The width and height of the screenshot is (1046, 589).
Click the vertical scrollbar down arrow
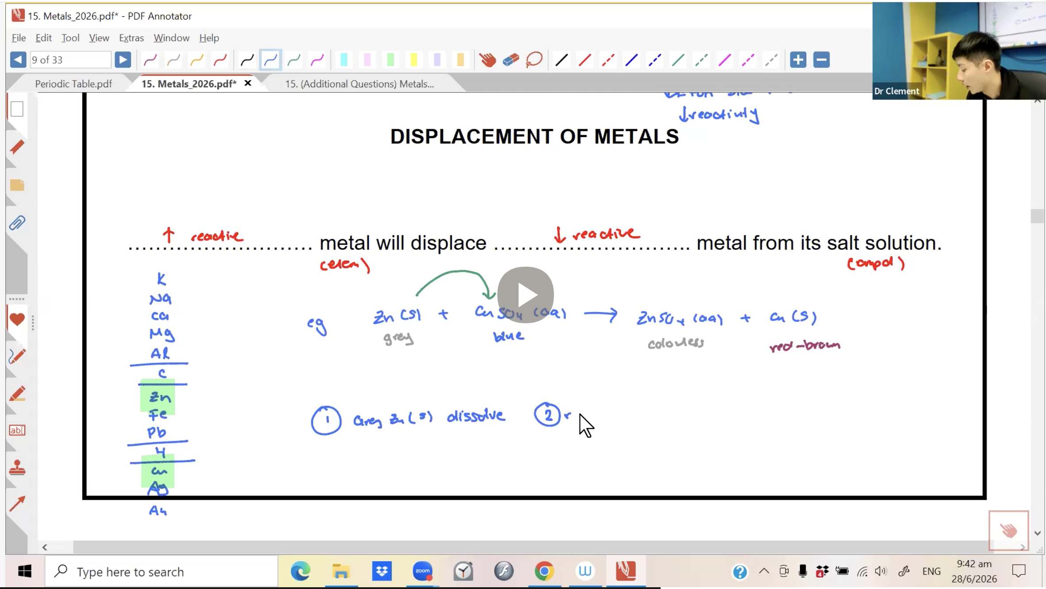point(1038,533)
